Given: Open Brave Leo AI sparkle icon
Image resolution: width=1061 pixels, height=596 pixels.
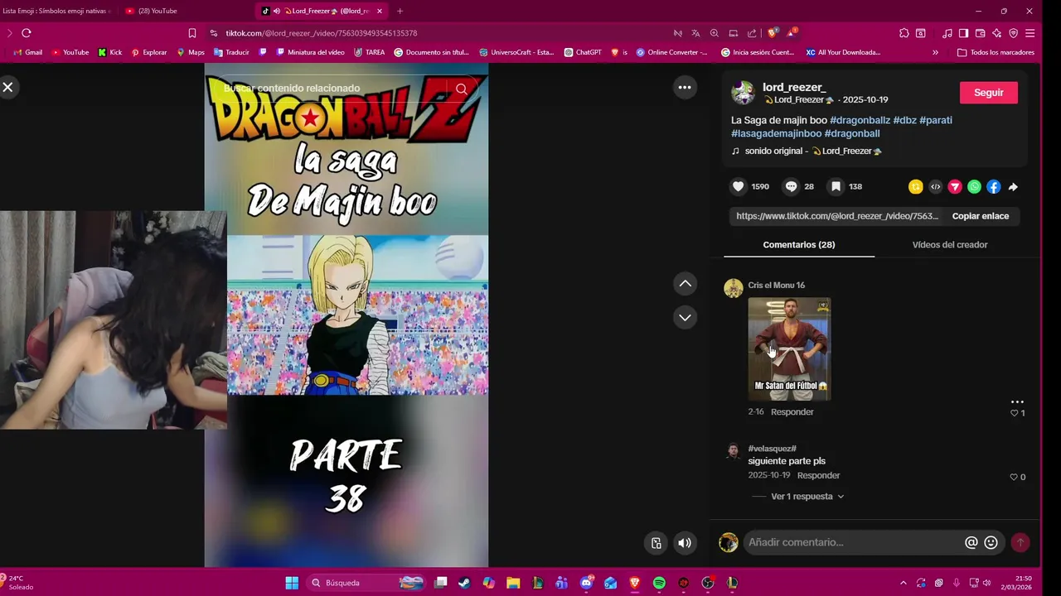Looking at the screenshot, I should coord(996,33).
